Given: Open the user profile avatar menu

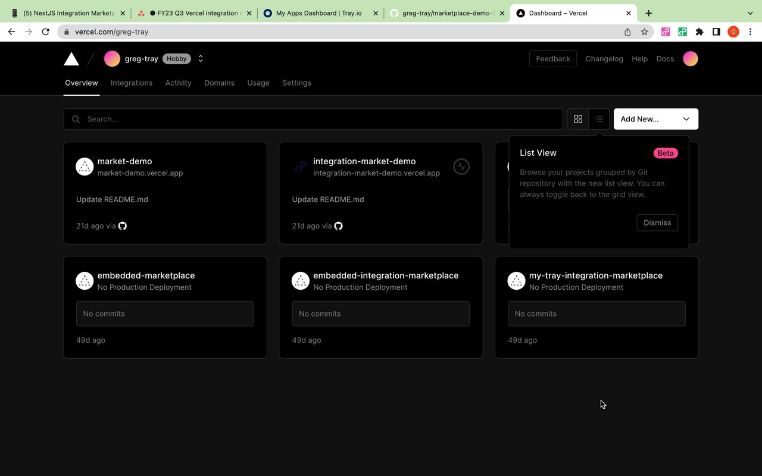Looking at the screenshot, I should click(x=691, y=58).
